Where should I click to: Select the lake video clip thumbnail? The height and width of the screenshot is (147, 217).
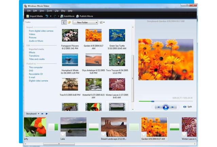(117, 107)
